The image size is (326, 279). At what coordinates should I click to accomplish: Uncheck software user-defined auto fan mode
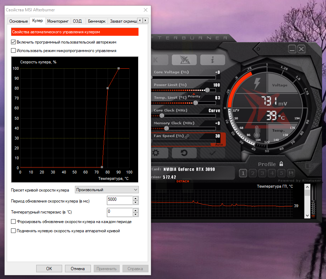click(13, 42)
